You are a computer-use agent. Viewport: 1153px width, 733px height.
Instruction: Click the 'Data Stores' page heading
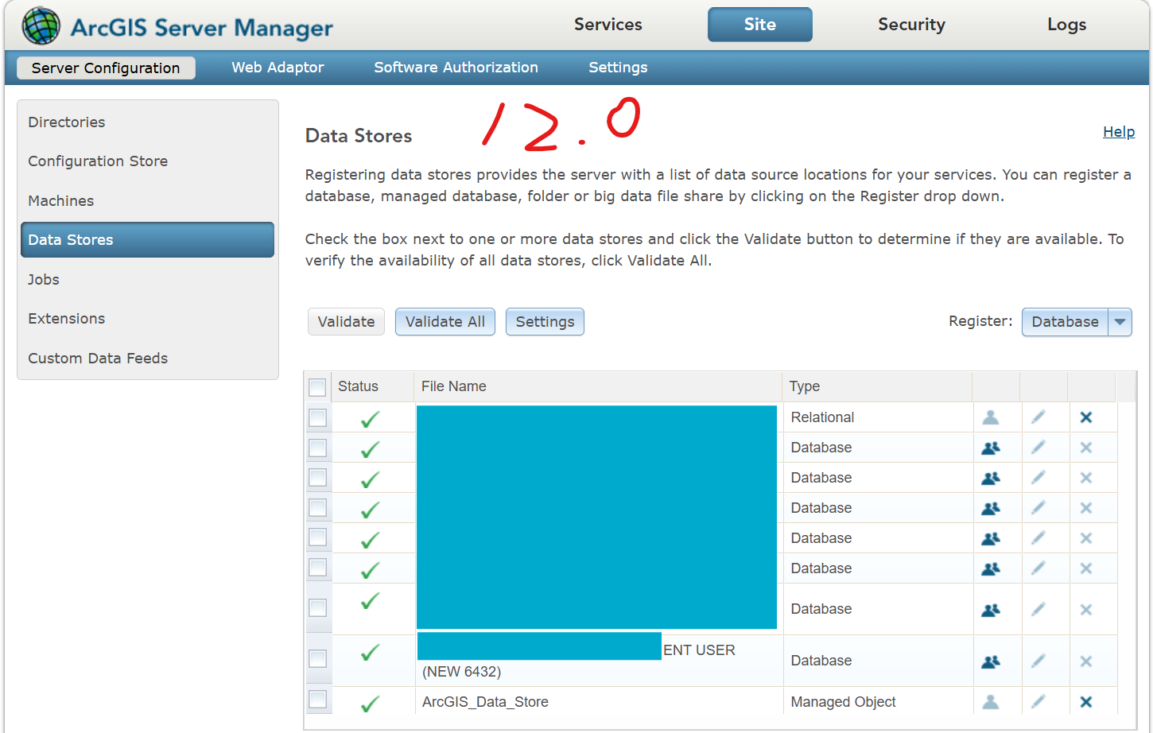pyautogui.click(x=359, y=136)
